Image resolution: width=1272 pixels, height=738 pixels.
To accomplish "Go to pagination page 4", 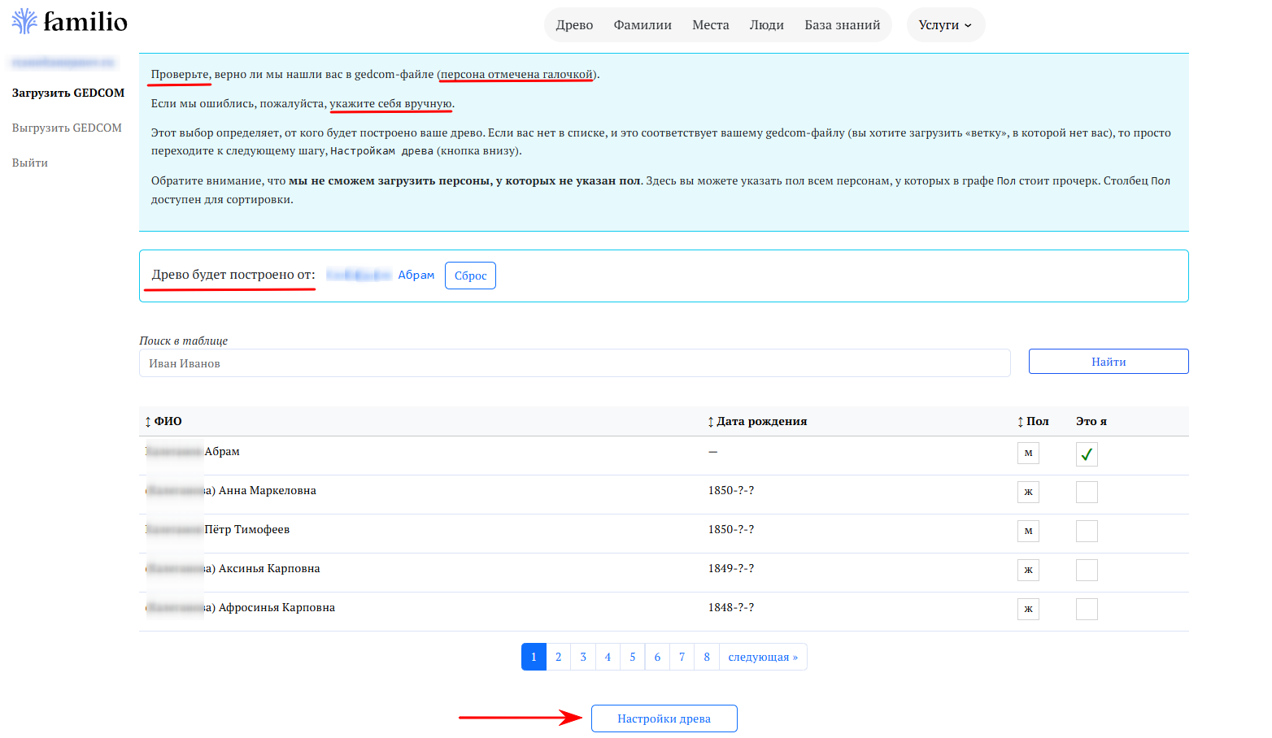I will 608,657.
